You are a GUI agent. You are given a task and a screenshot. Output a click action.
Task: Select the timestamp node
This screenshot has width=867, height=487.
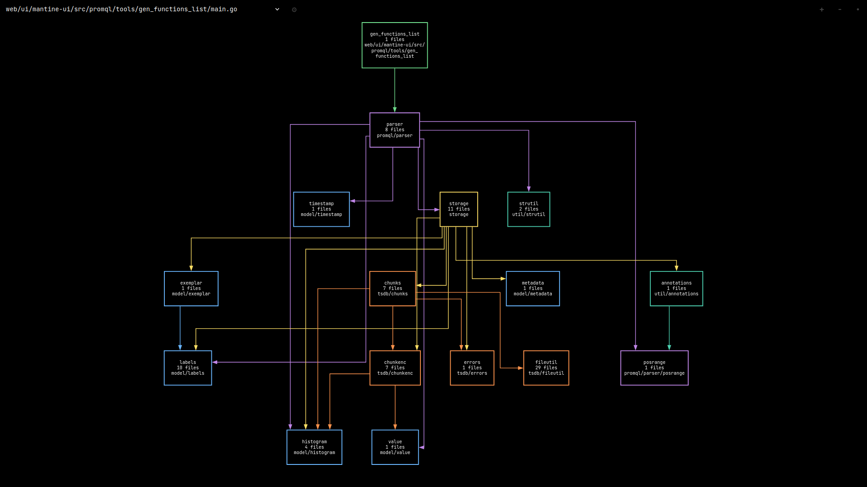321,209
